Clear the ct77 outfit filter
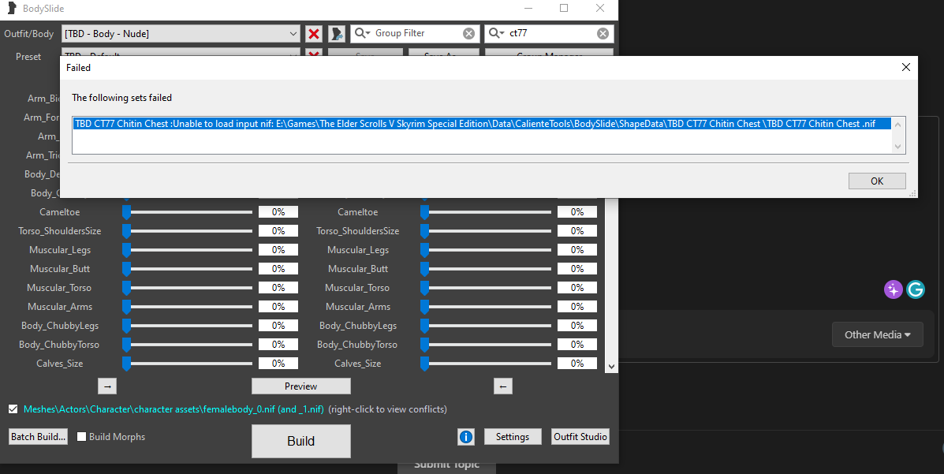The width and height of the screenshot is (944, 474). point(603,34)
